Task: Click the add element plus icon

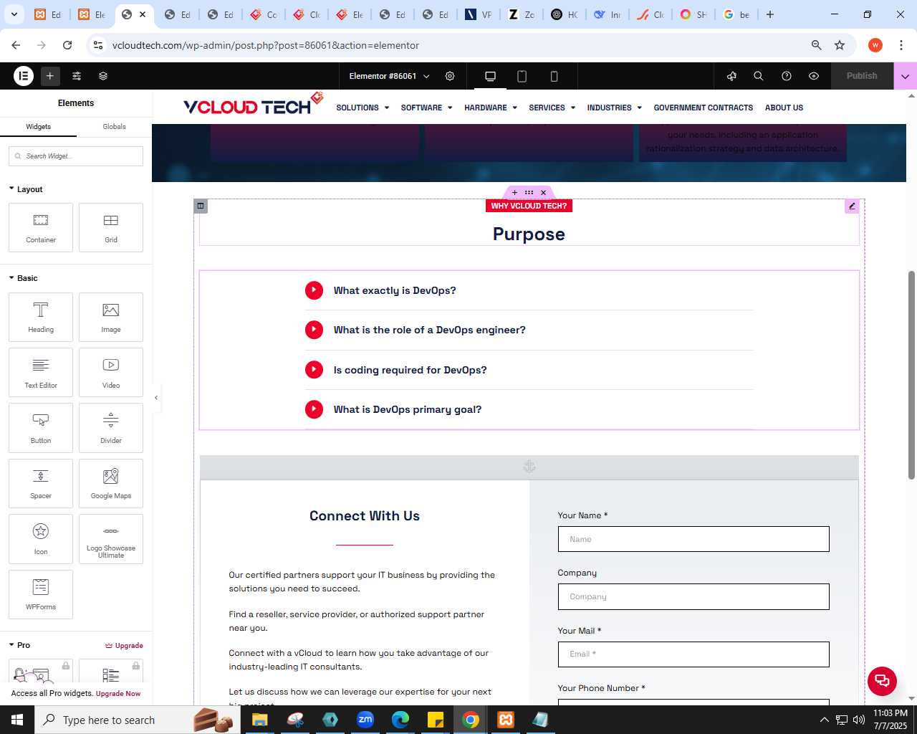Action: tap(50, 75)
